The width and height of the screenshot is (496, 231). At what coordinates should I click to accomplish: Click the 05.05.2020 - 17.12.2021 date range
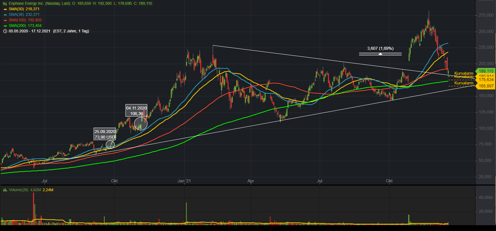pos(29,31)
